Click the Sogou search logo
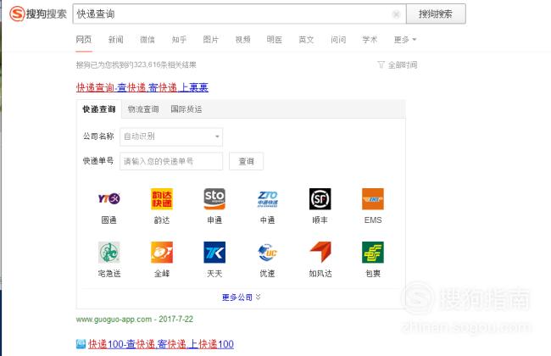 click(38, 14)
